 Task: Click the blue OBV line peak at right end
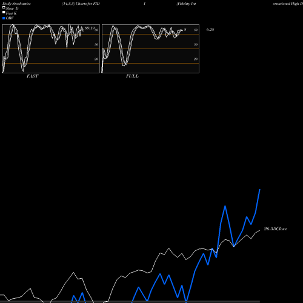coord(259,190)
